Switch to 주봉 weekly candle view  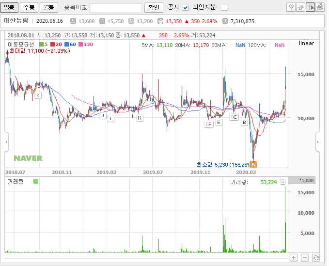click(29, 7)
